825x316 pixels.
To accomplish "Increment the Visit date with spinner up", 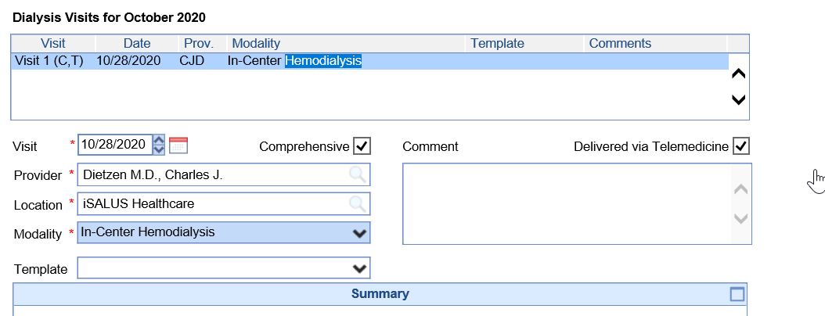I will pos(160,140).
